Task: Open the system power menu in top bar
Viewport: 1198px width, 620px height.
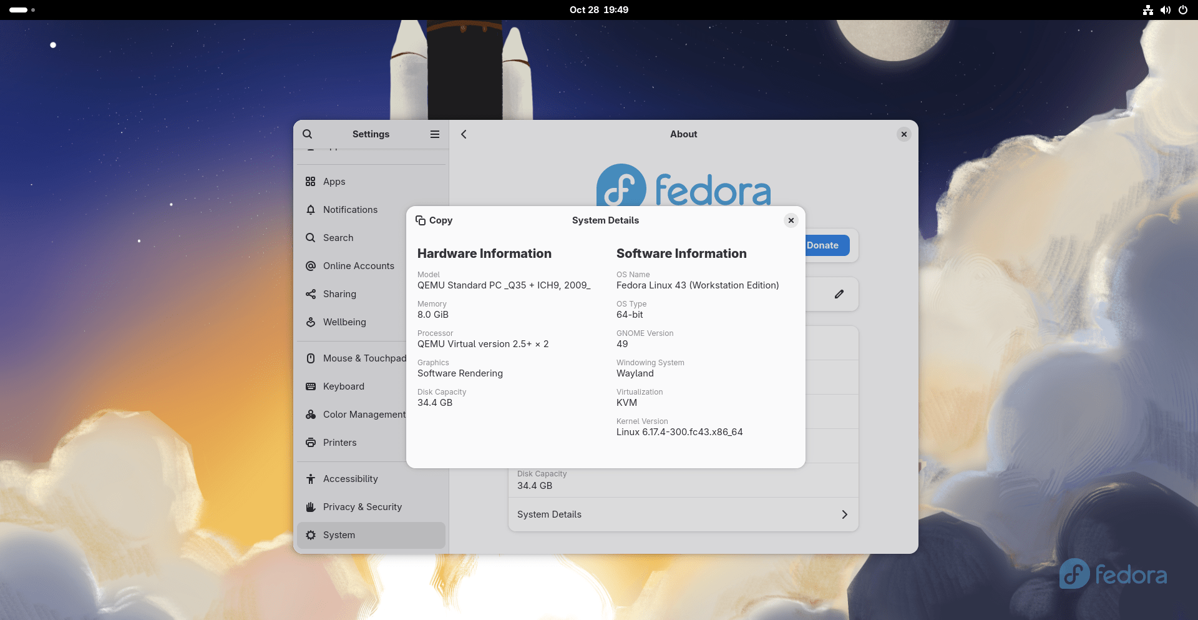Action: pyautogui.click(x=1182, y=10)
